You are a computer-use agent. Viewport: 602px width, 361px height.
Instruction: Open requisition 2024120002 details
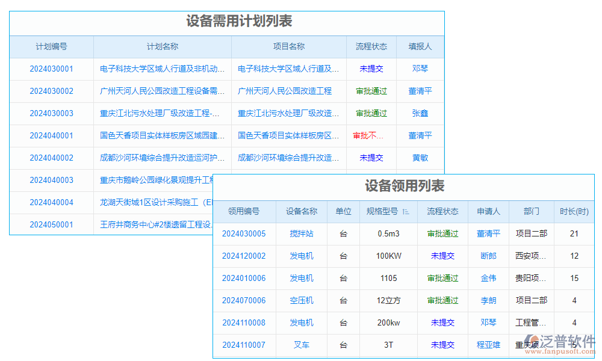tap(244, 256)
